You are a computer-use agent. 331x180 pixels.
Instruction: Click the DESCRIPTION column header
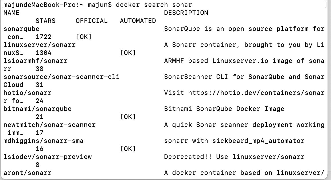pos(186,13)
